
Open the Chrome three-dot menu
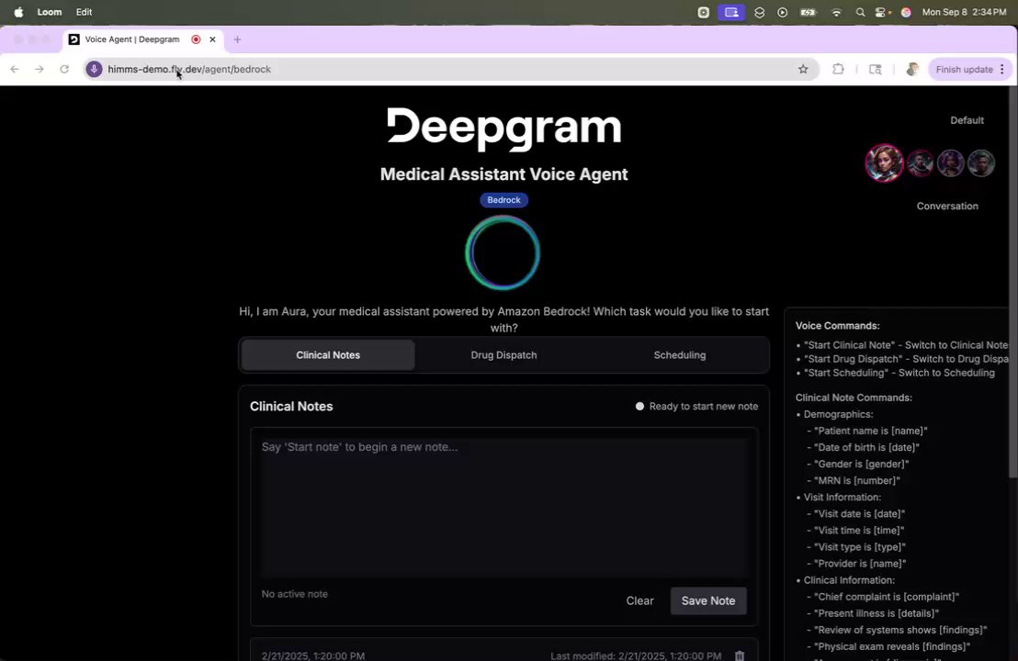[x=1002, y=70]
